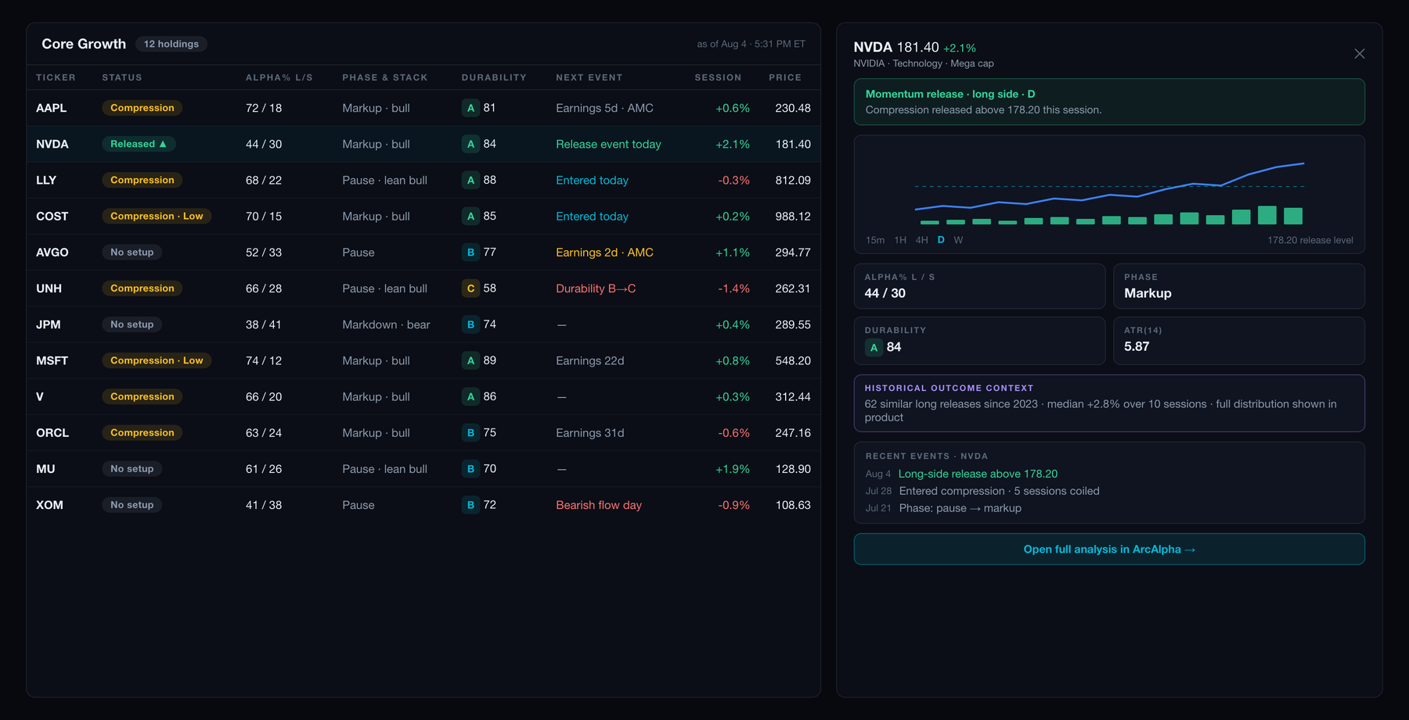Close the NVDA detail panel
Viewport: 1409px width, 720px height.
point(1359,54)
